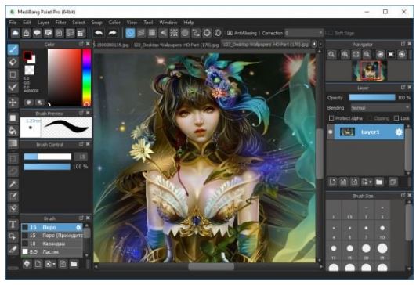
Task: Open the Window menu
Action: [x=168, y=23]
